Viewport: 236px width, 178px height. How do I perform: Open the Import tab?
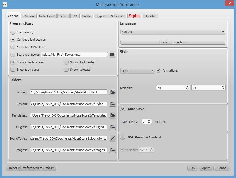[87, 16]
